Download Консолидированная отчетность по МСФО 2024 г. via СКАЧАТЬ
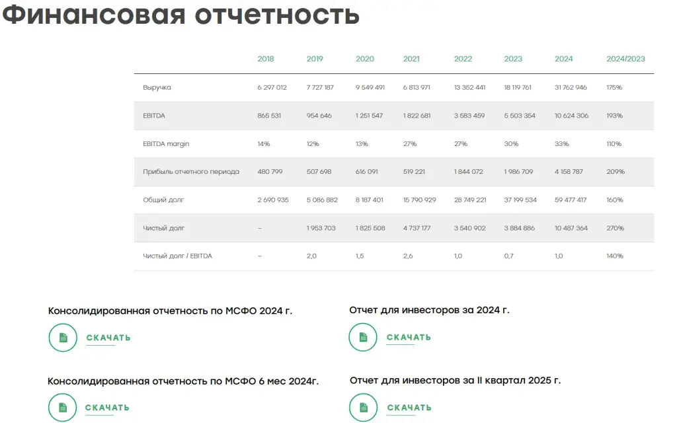 pos(108,338)
